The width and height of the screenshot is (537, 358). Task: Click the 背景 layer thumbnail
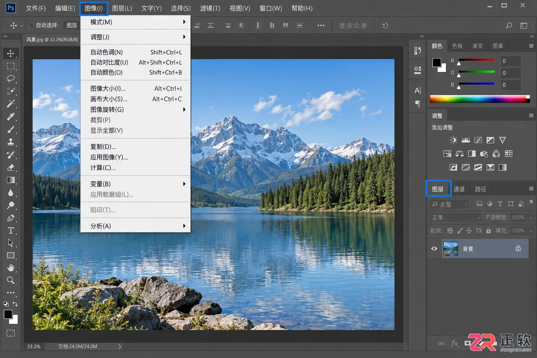tap(450, 249)
